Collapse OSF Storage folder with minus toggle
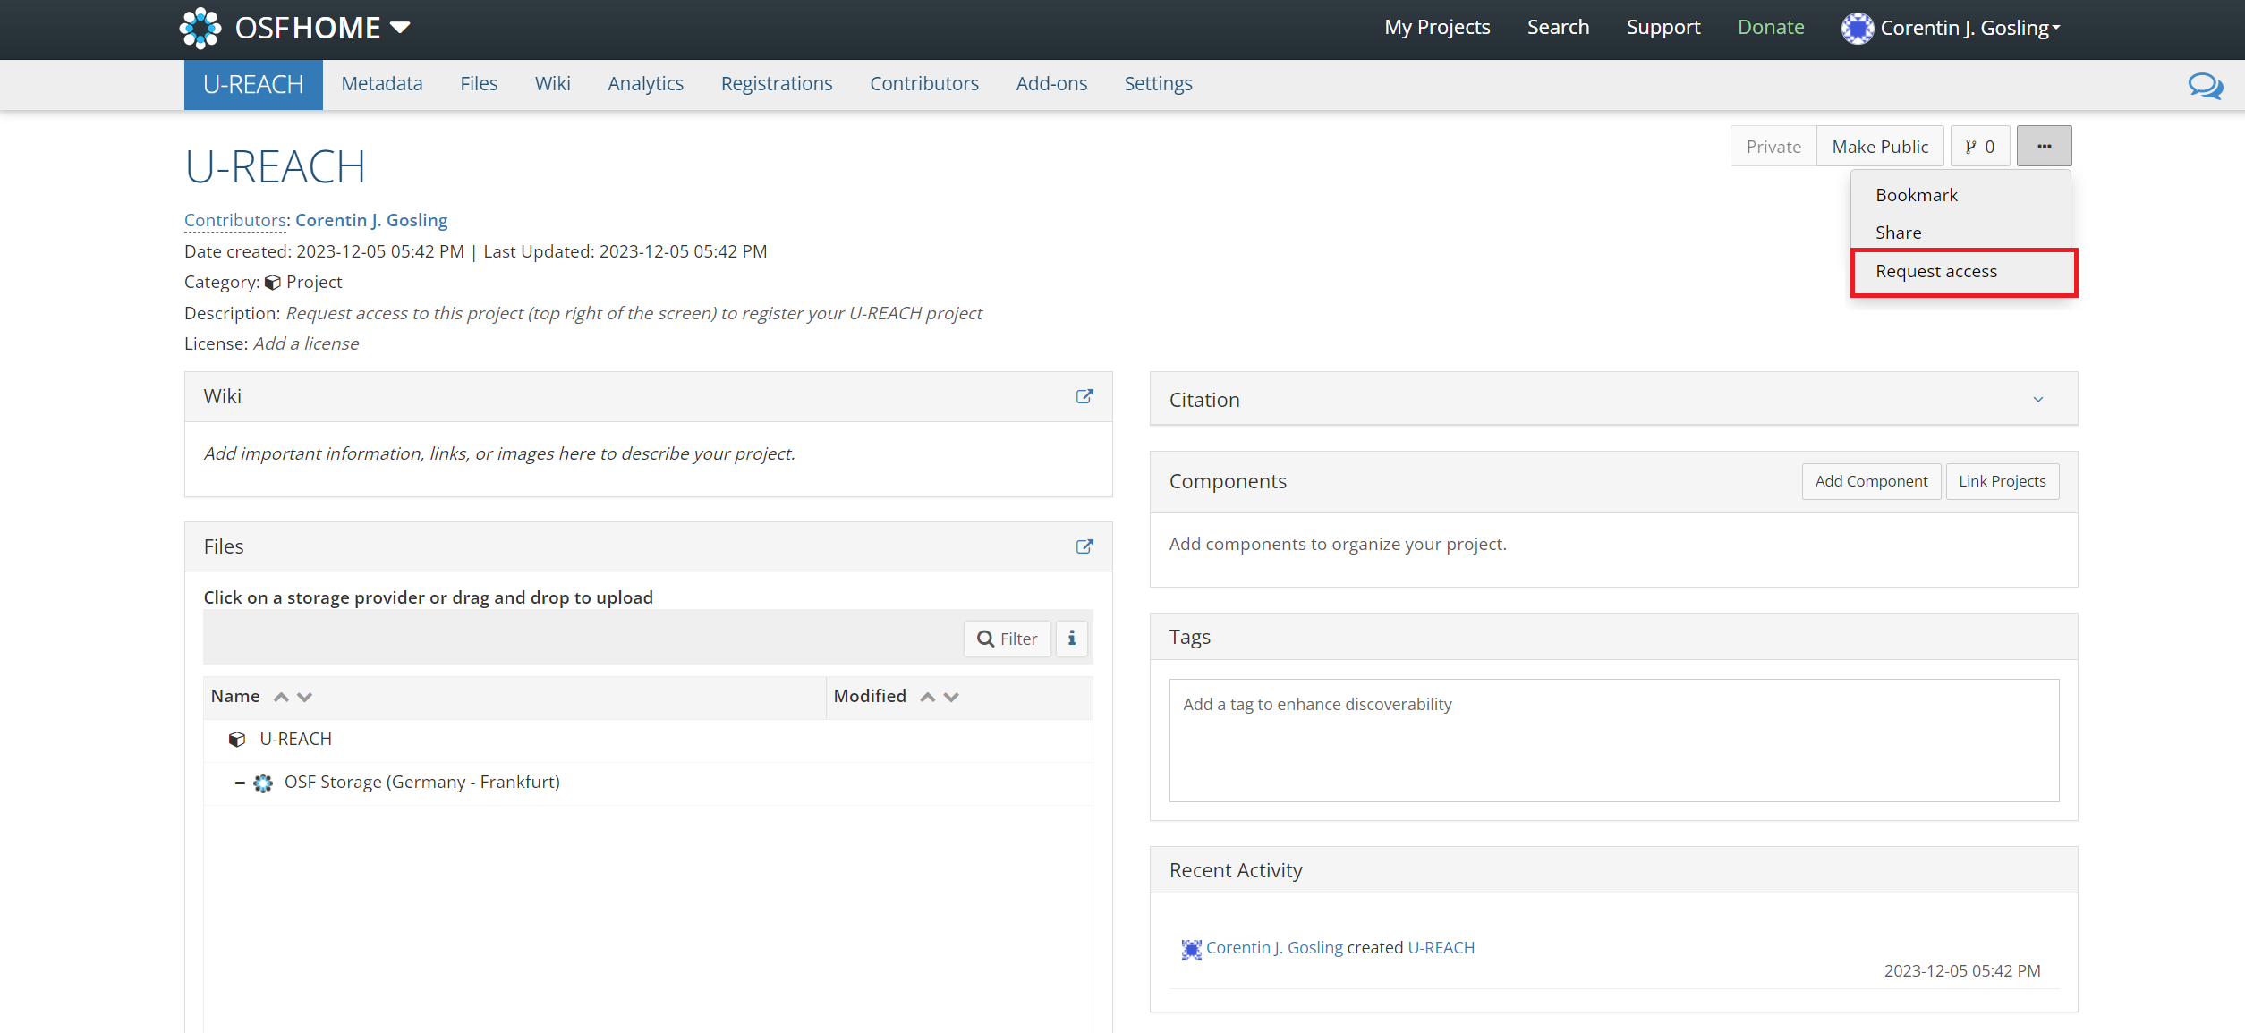The image size is (2245, 1033). [x=239, y=783]
